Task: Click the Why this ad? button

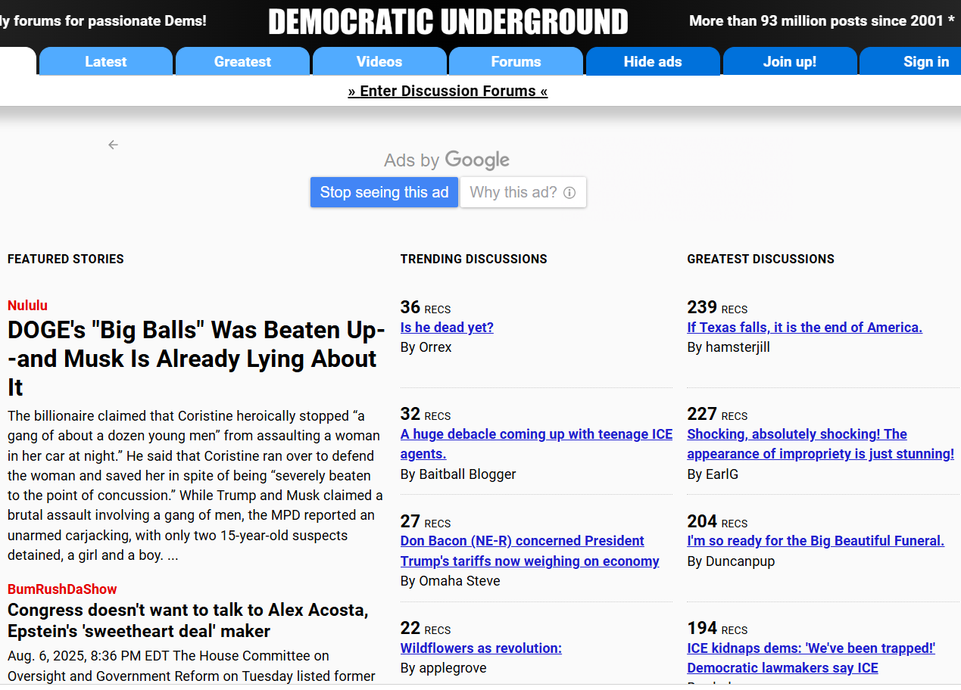Action: click(523, 192)
